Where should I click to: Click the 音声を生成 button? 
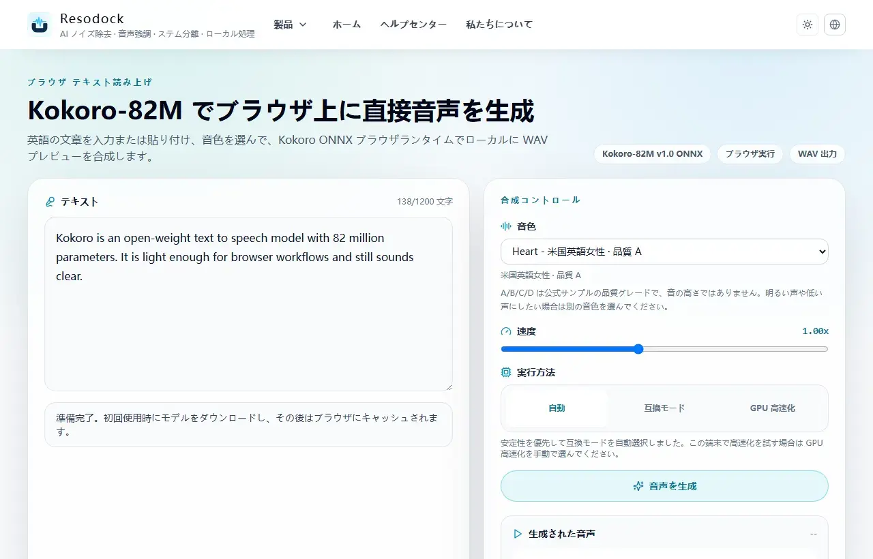664,486
